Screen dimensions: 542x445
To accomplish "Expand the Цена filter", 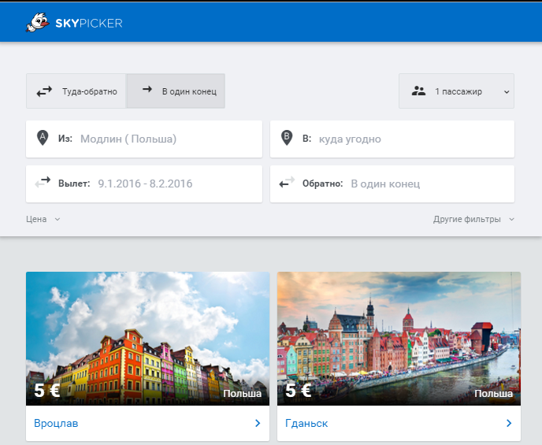I will click(x=43, y=219).
